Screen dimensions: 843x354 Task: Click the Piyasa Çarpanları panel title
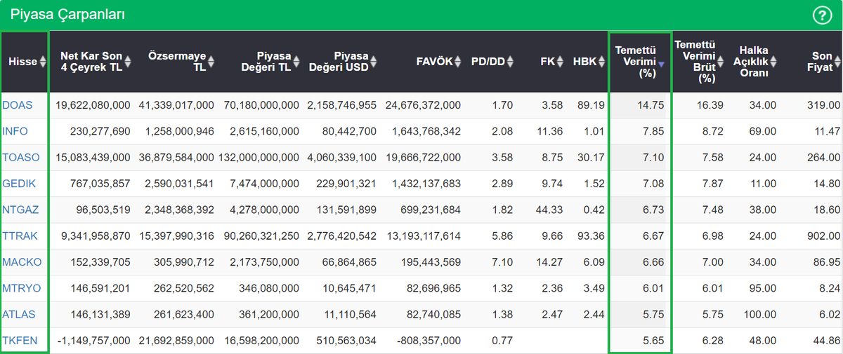click(x=68, y=15)
